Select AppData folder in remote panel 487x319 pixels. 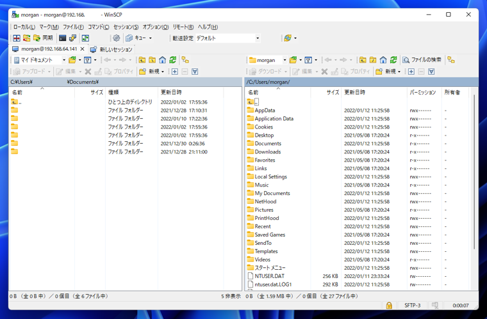tap(265, 110)
